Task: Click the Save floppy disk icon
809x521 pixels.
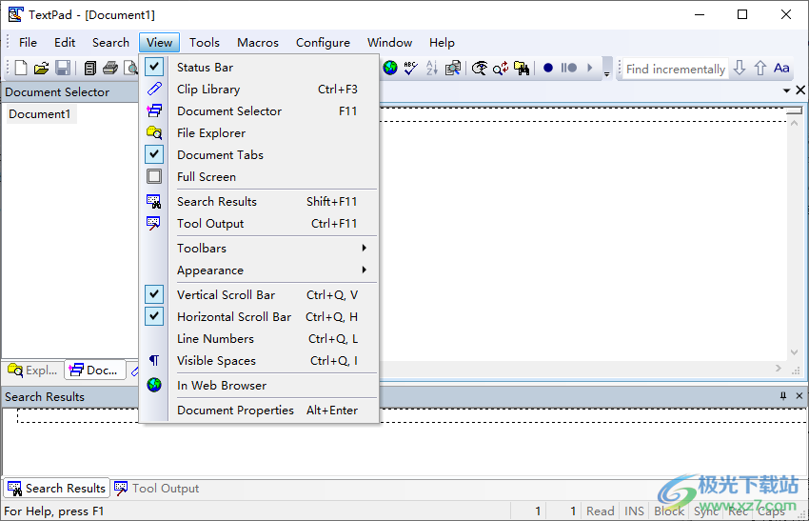Action: coord(63,68)
